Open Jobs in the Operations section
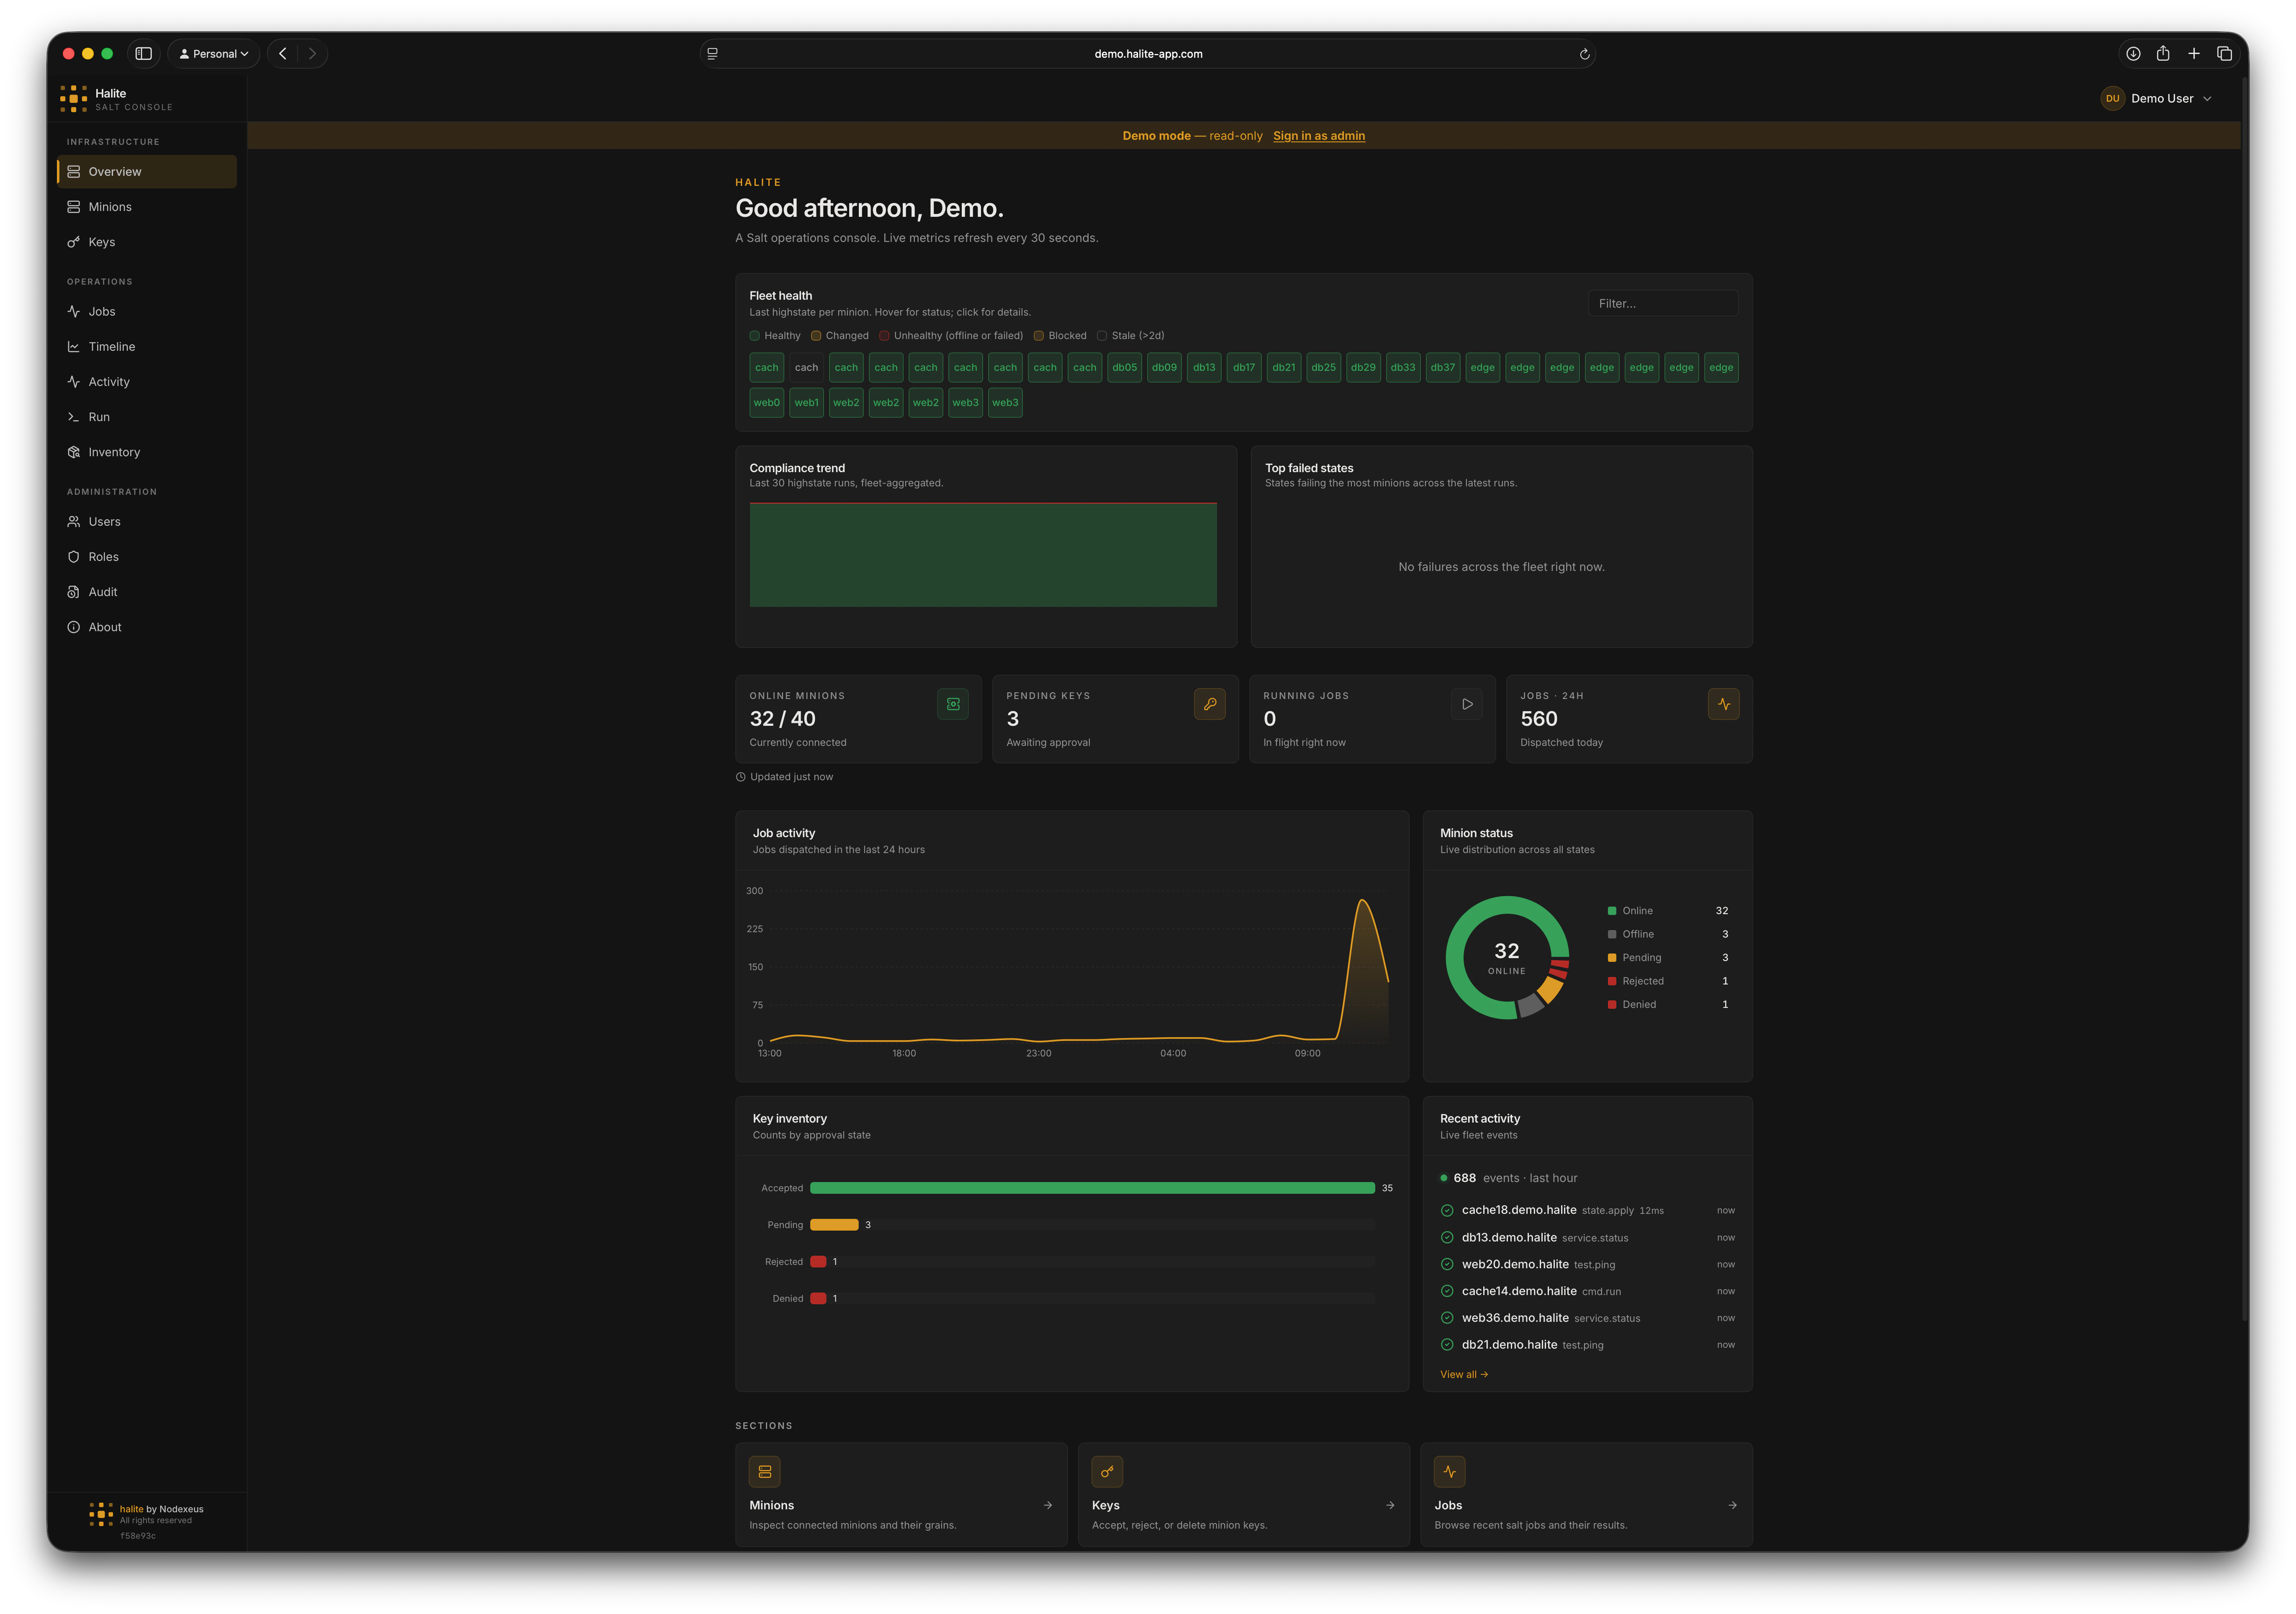Viewport: 2296px width, 1614px height. 147,311
